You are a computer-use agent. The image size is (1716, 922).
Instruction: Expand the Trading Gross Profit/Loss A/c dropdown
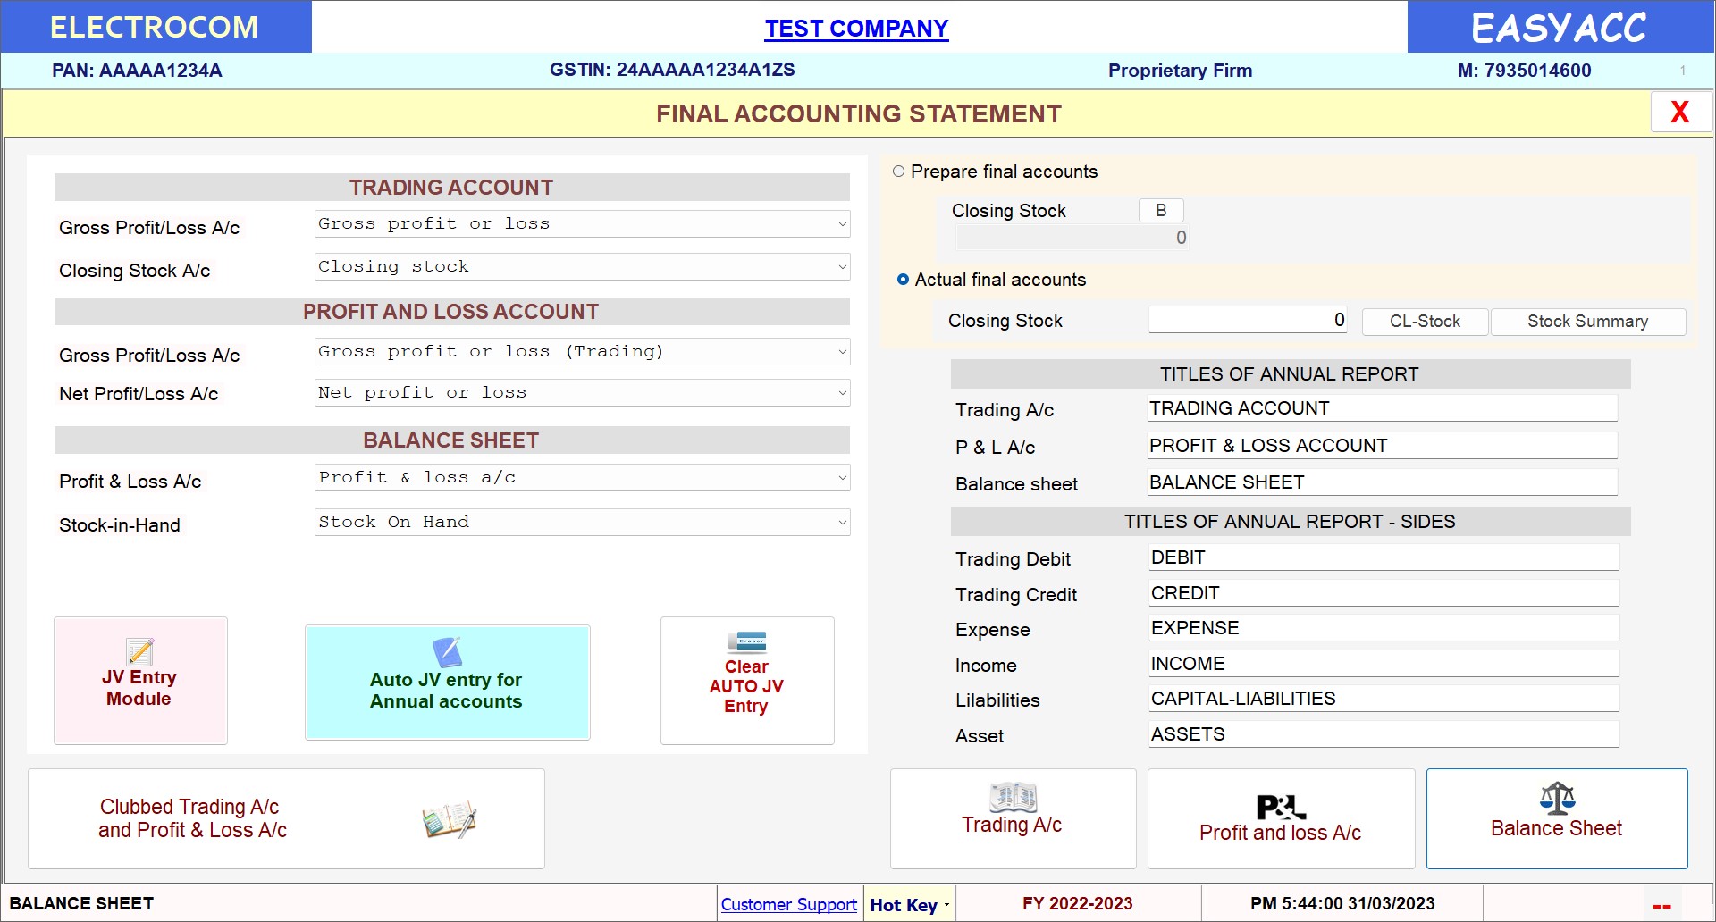click(841, 224)
